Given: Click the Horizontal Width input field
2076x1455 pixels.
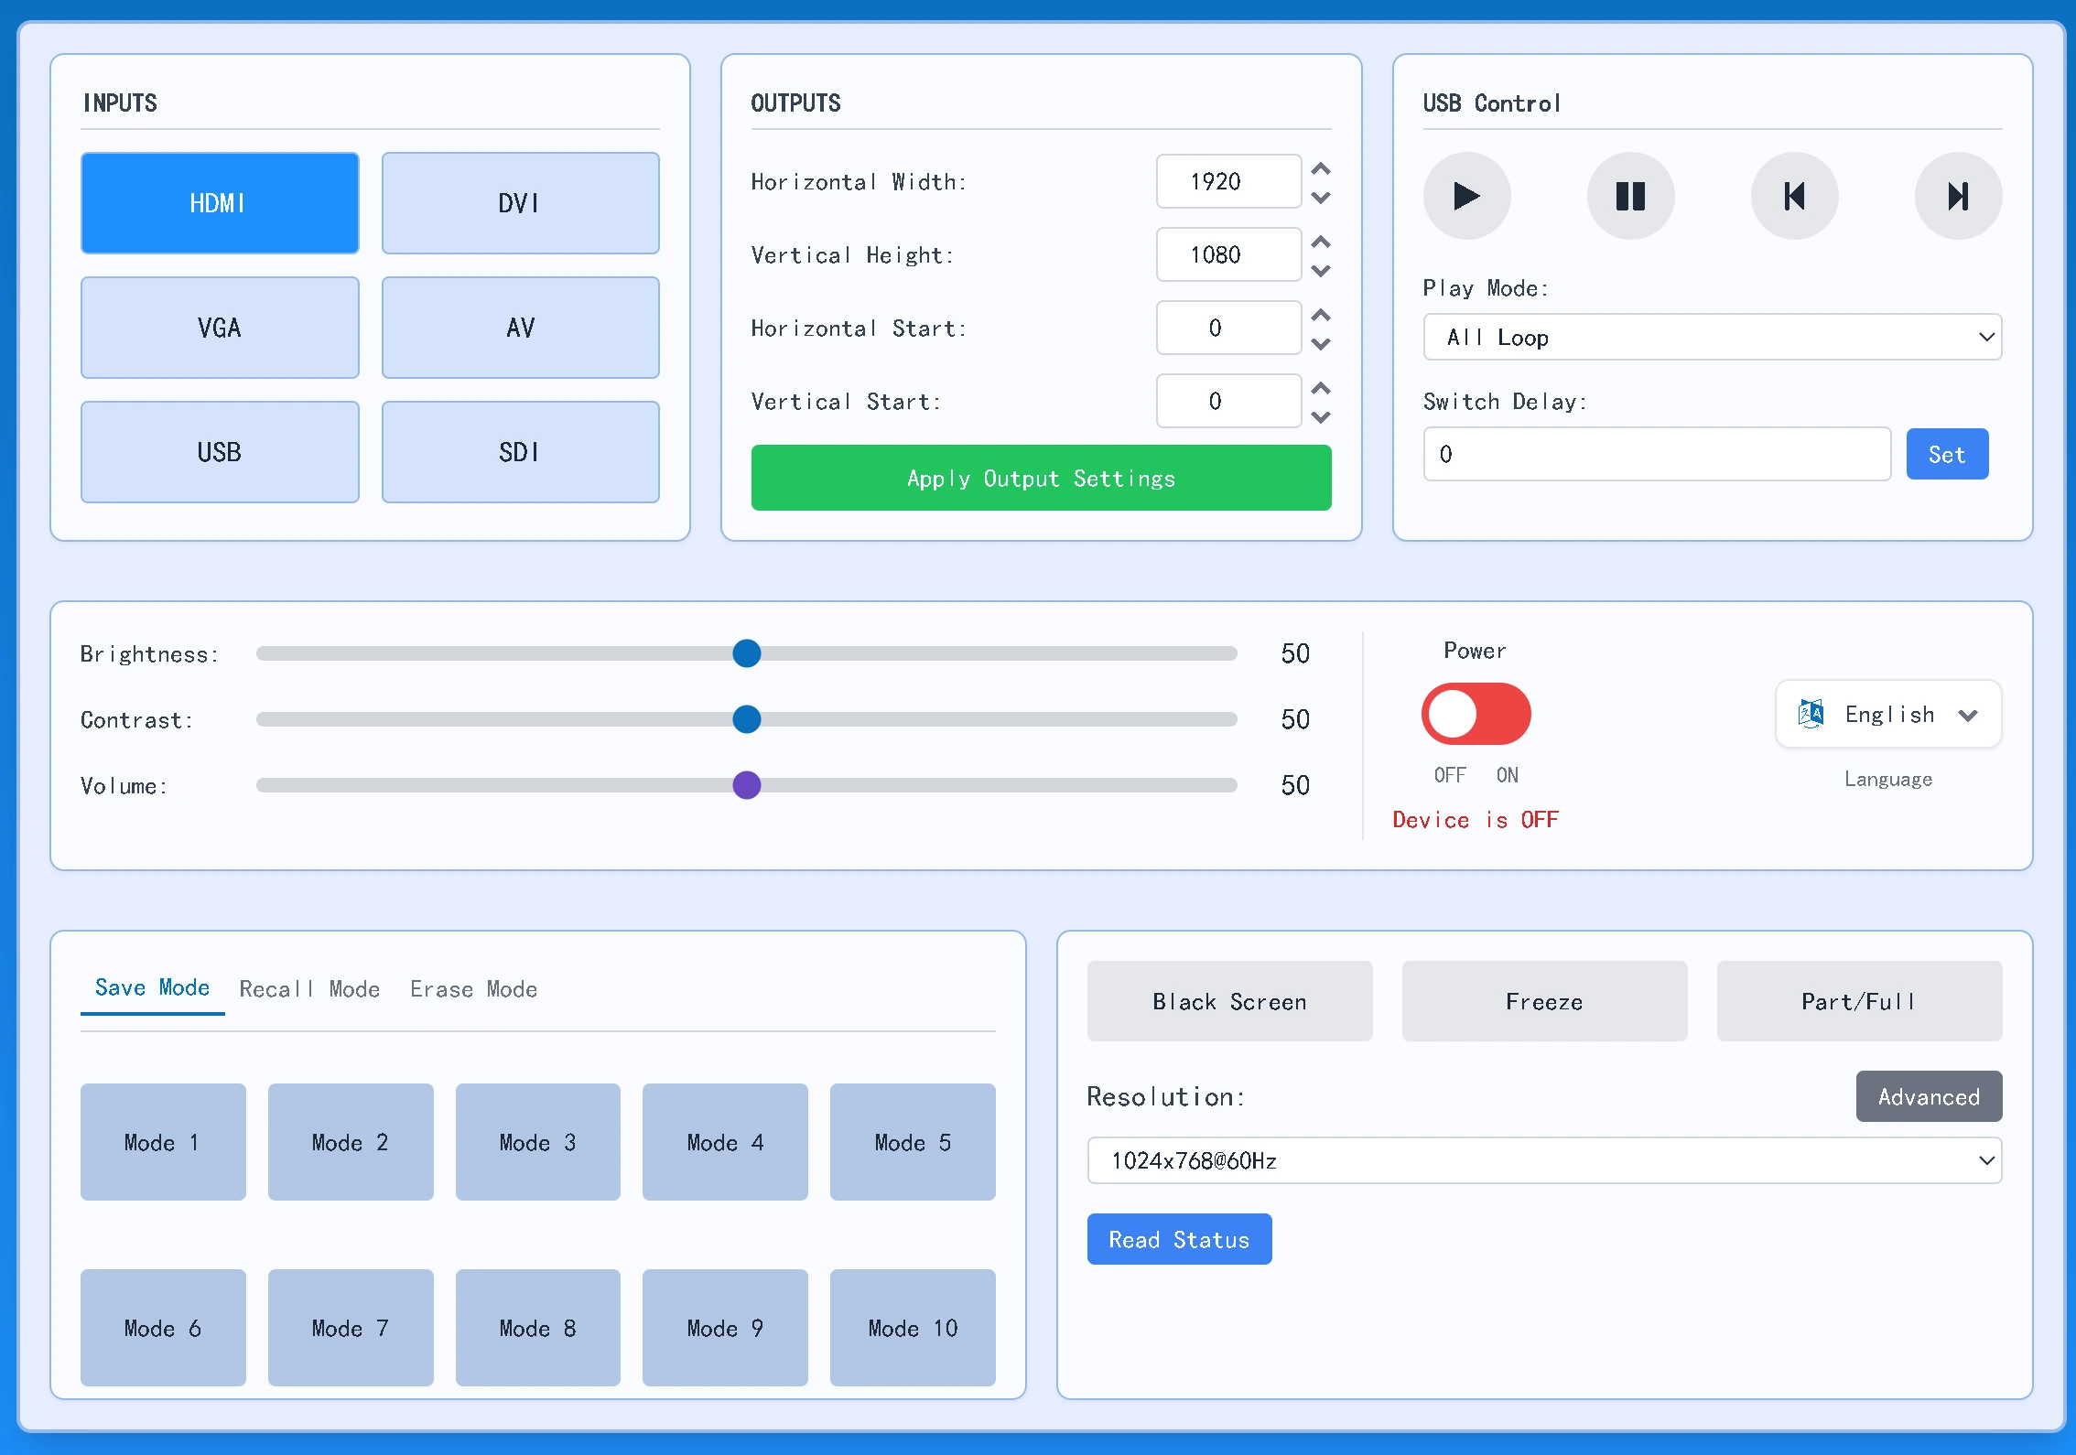Looking at the screenshot, I should tap(1228, 181).
